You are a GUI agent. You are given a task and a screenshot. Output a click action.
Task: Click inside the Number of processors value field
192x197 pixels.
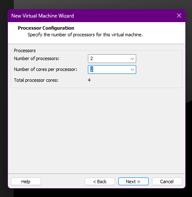pyautogui.click(x=109, y=58)
